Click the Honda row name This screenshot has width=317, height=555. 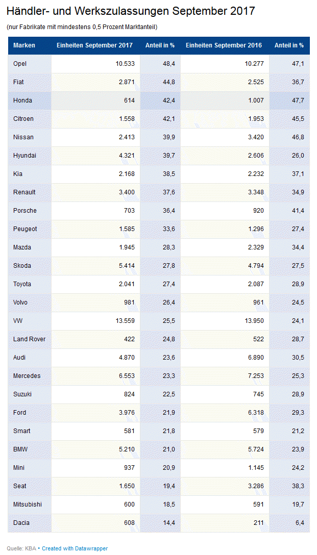tap(22, 100)
